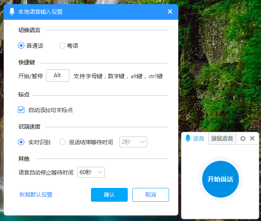Viewport: 261px width, 221px height.
Task: Open settings gear in voice panel
Action: click(x=243, y=138)
